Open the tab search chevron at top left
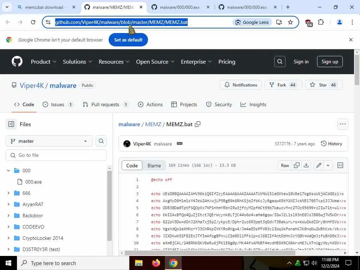 [x=7, y=7]
